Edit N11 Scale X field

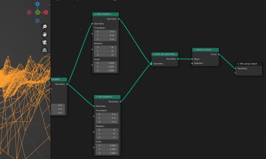click(x=107, y=145)
